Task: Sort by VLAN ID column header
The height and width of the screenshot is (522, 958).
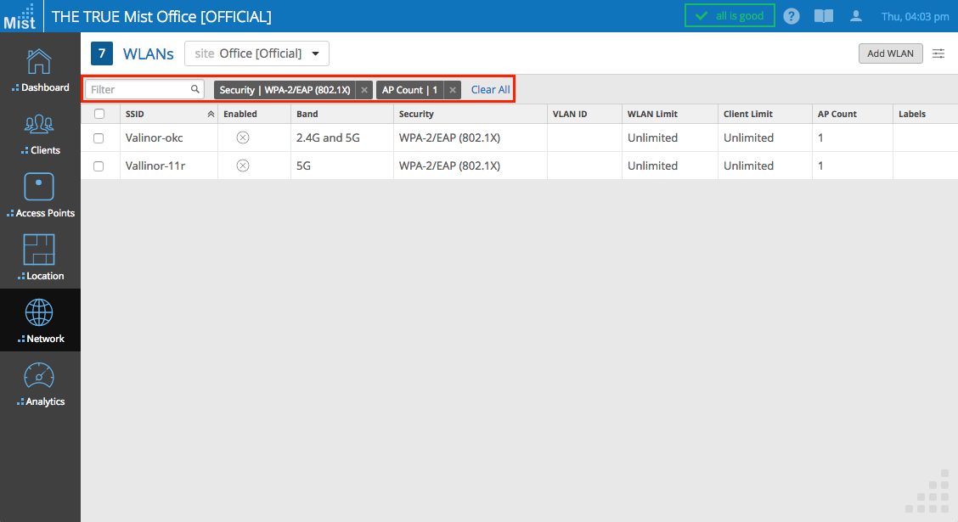Action: (x=569, y=114)
